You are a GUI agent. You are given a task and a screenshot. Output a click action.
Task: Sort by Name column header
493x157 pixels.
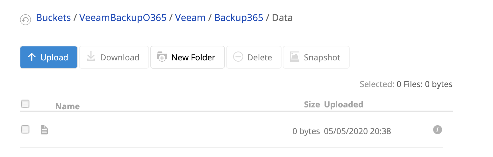coord(68,106)
